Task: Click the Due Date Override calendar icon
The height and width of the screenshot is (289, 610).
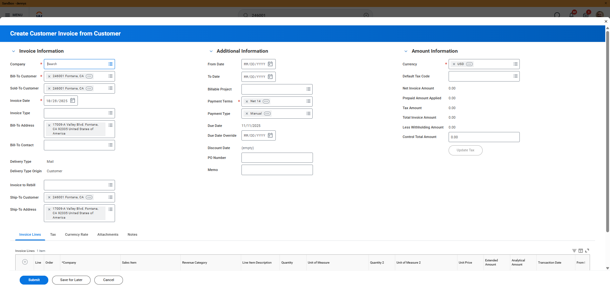Action: coord(270,135)
